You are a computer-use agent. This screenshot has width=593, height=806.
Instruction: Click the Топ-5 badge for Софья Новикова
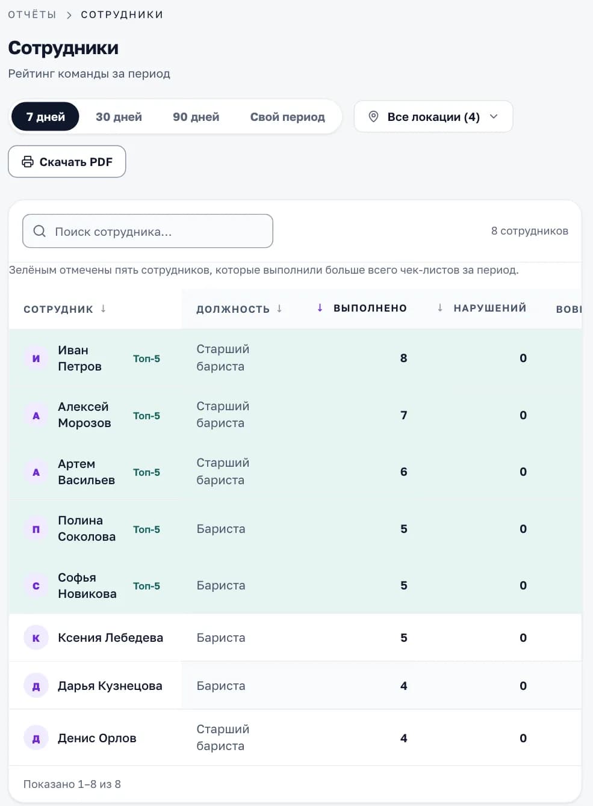(146, 586)
